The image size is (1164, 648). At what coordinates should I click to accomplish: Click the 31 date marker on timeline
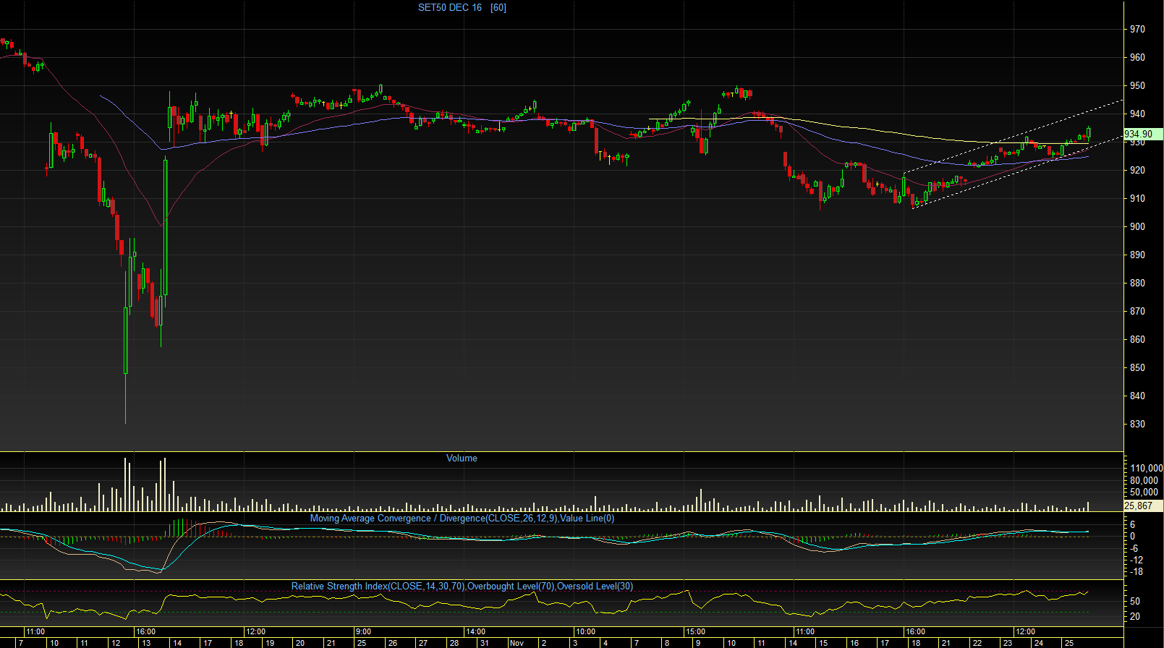[485, 643]
